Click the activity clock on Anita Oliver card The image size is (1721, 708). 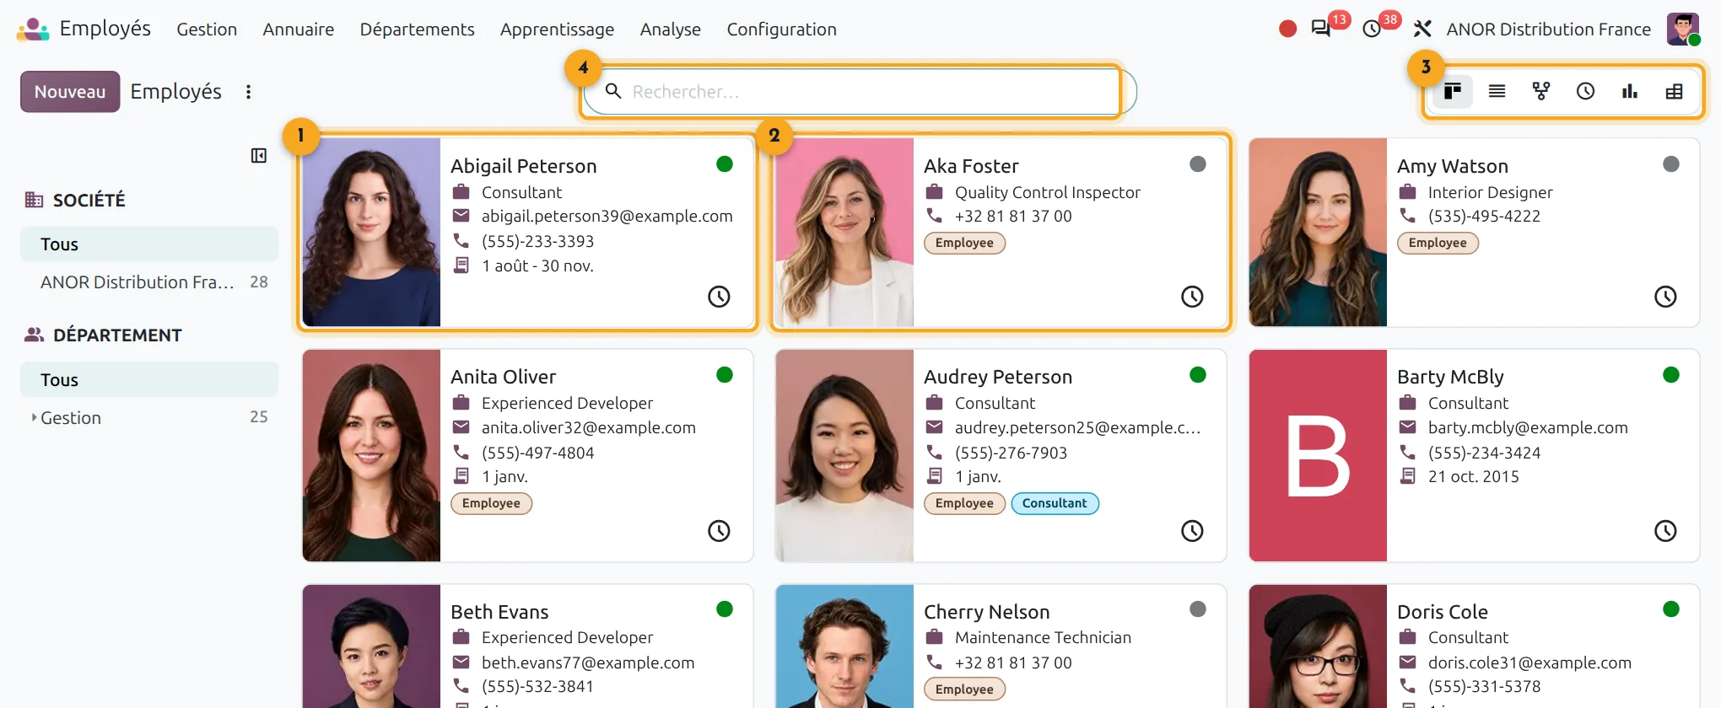tap(719, 531)
